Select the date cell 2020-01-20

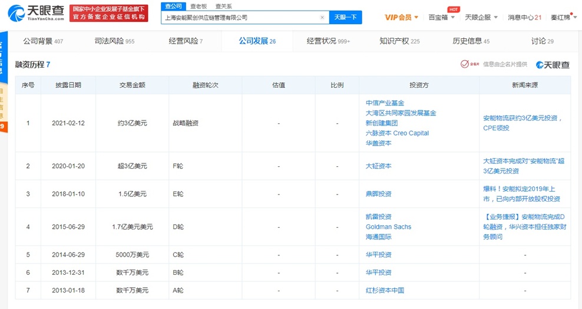(68, 166)
